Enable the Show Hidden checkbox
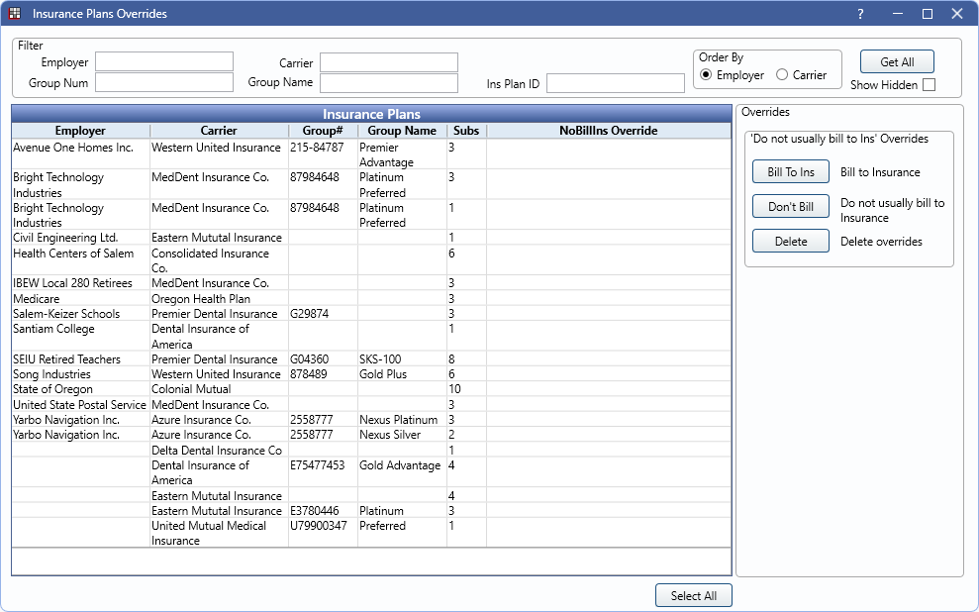The width and height of the screenshot is (979, 612). click(x=929, y=85)
